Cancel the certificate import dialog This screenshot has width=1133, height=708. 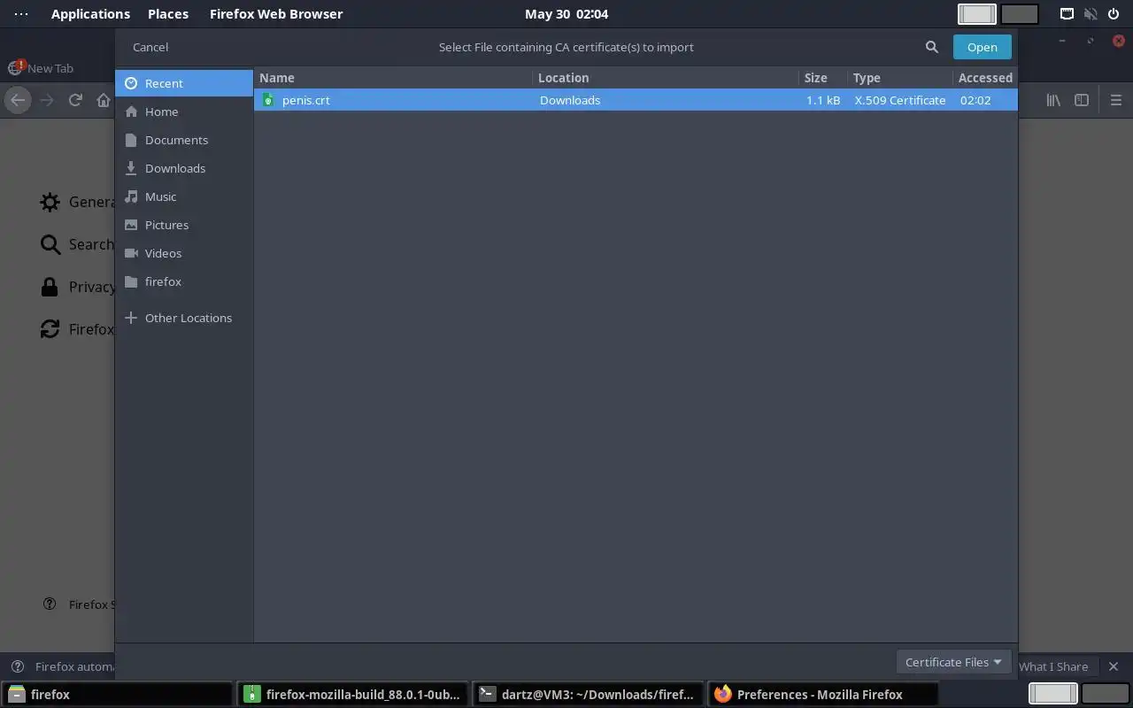click(150, 47)
